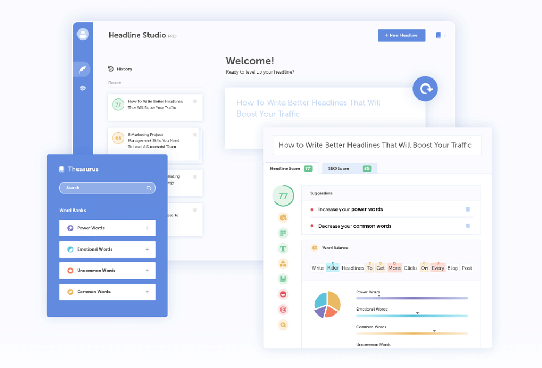This screenshot has height=368, width=542.
Task: Click the Word Balance section header
Action: click(391, 248)
